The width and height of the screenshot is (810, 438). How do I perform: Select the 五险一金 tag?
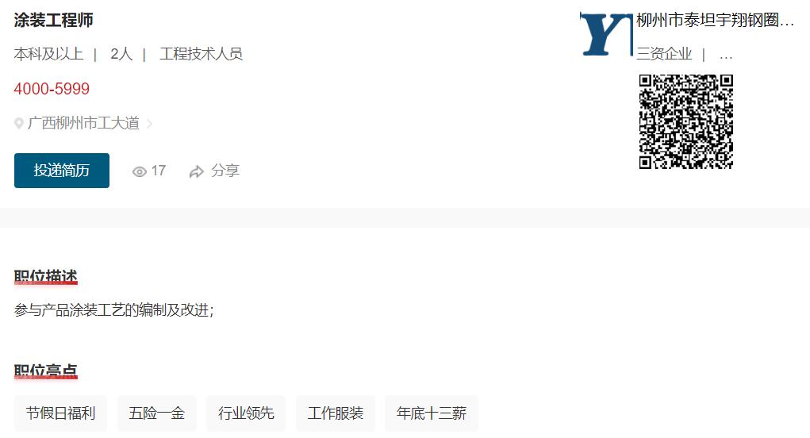[x=157, y=413]
